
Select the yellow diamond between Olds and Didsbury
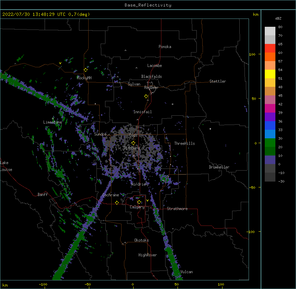coord(133,143)
